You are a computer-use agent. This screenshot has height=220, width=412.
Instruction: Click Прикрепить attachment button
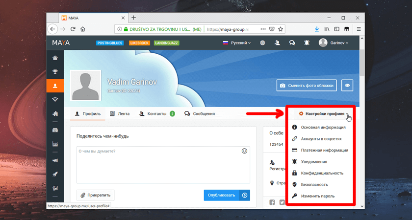95,195
